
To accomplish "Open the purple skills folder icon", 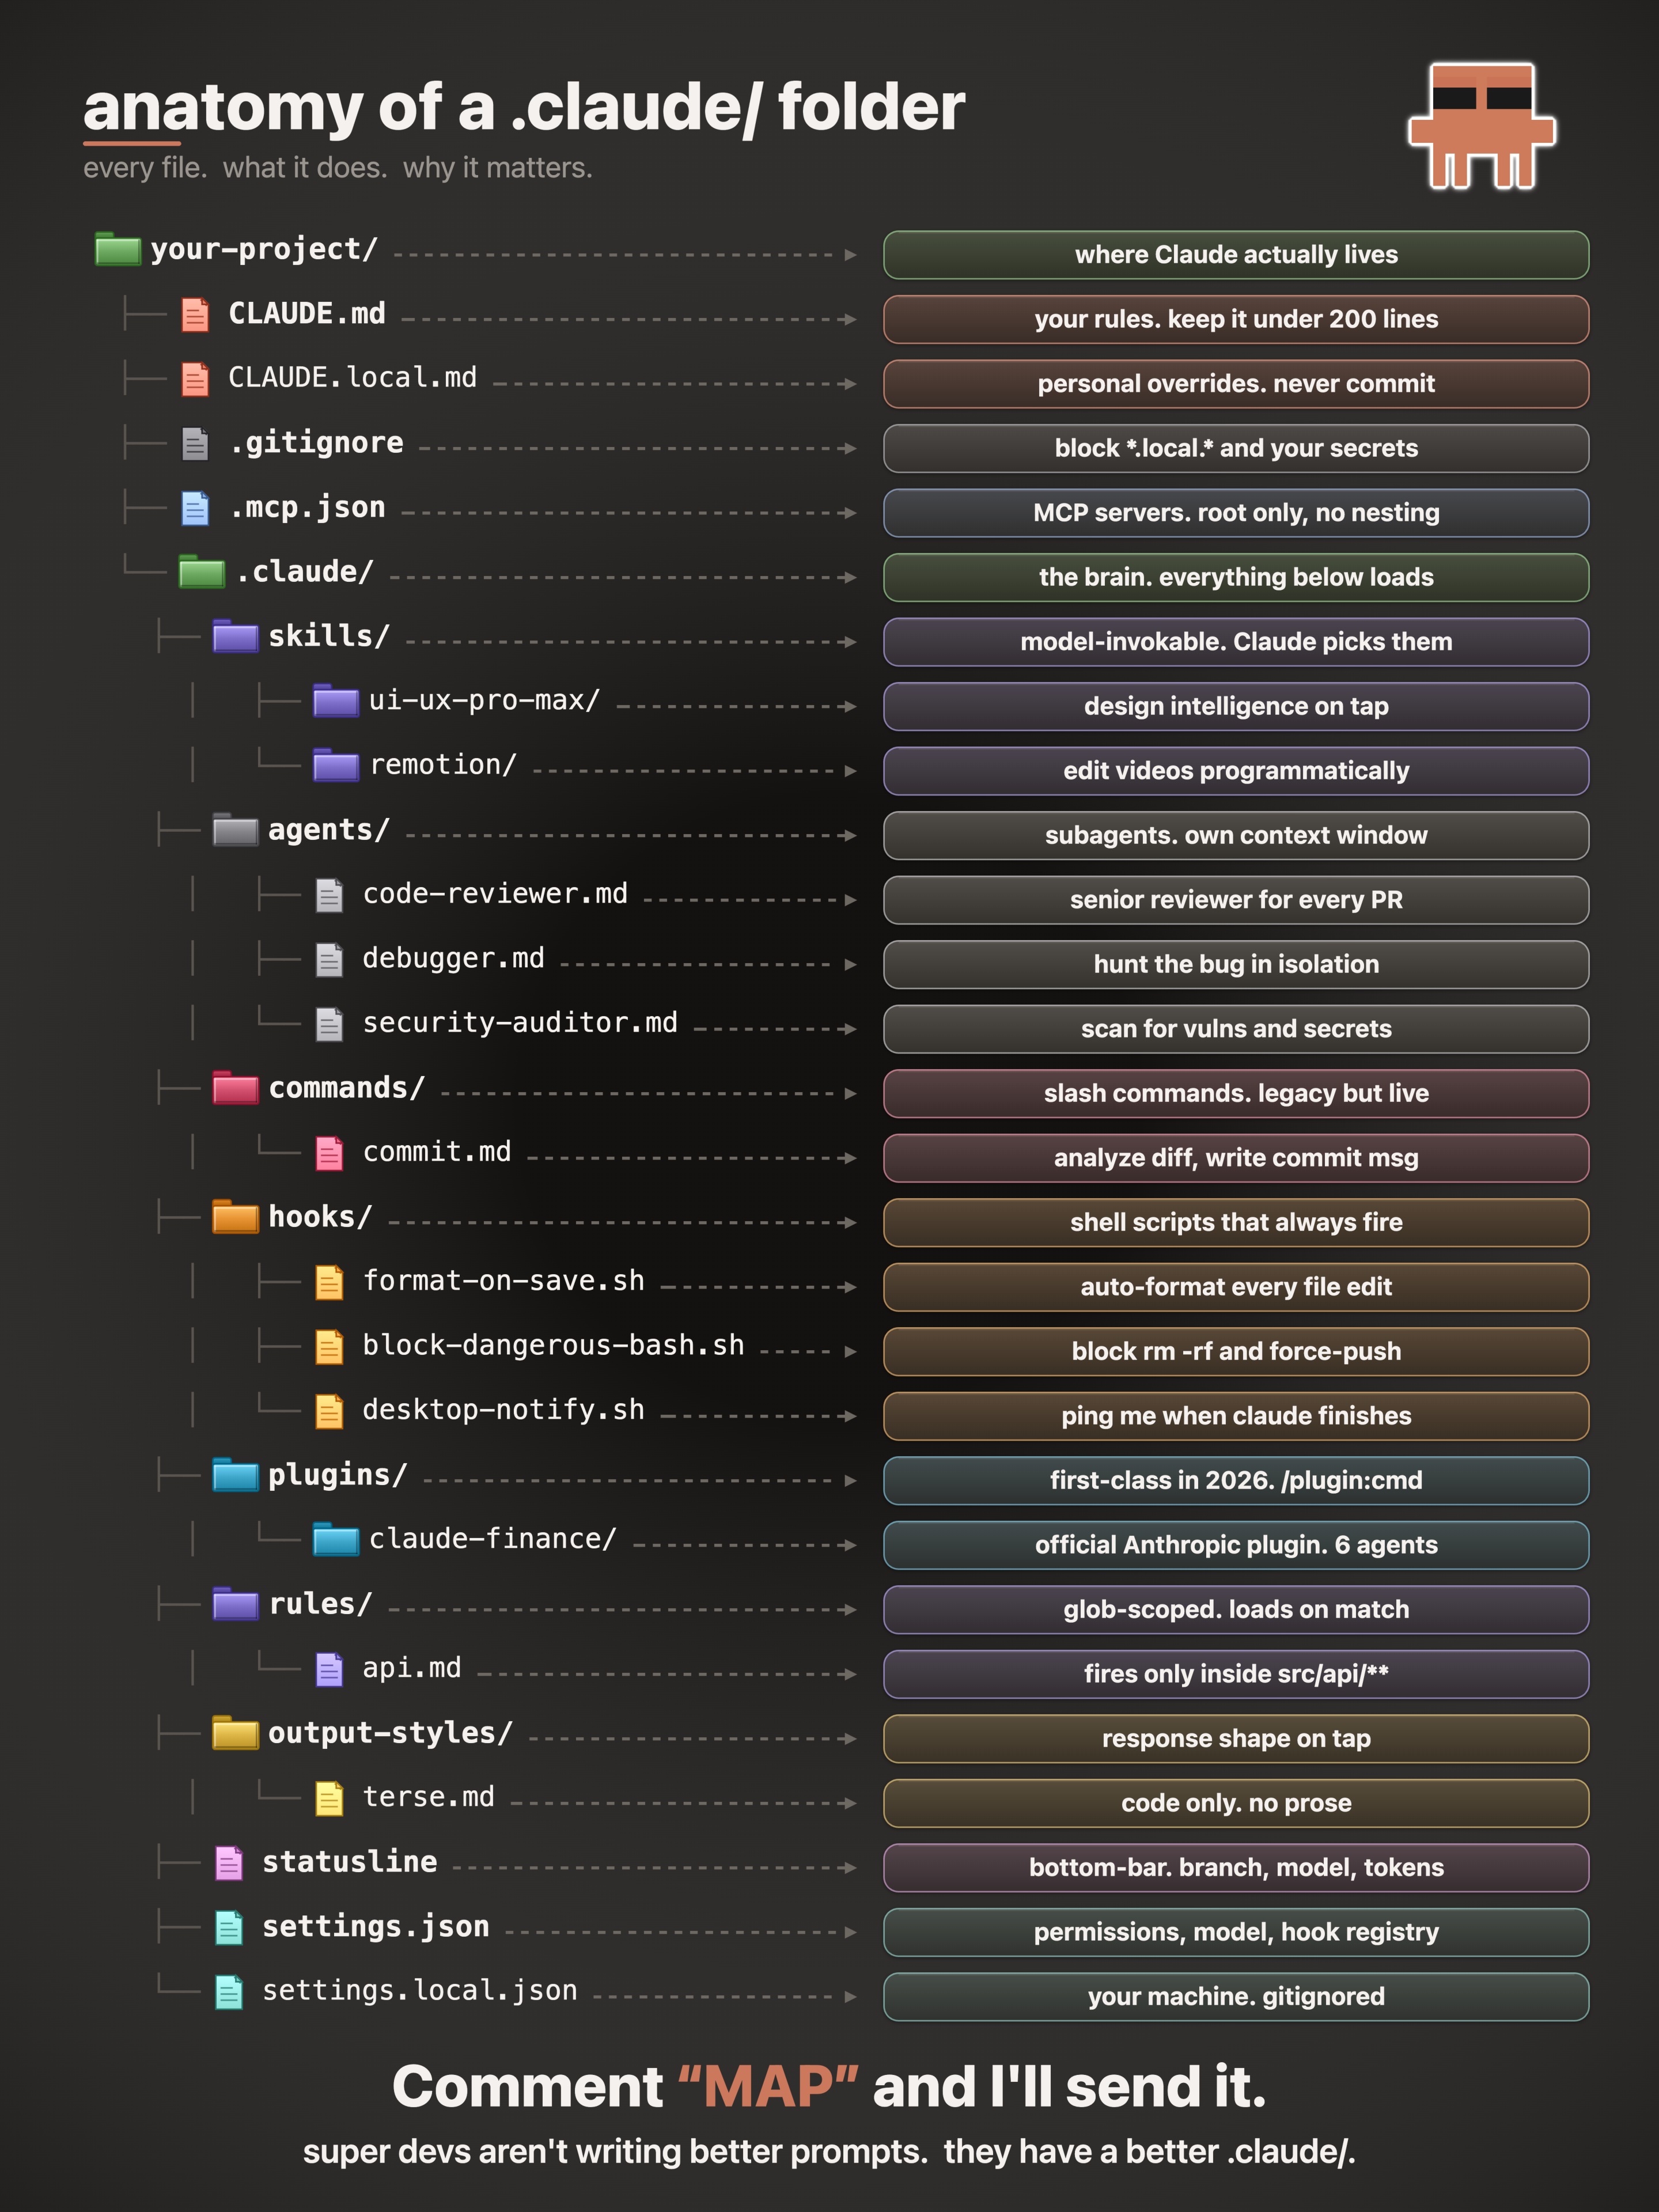I will pyautogui.click(x=236, y=636).
